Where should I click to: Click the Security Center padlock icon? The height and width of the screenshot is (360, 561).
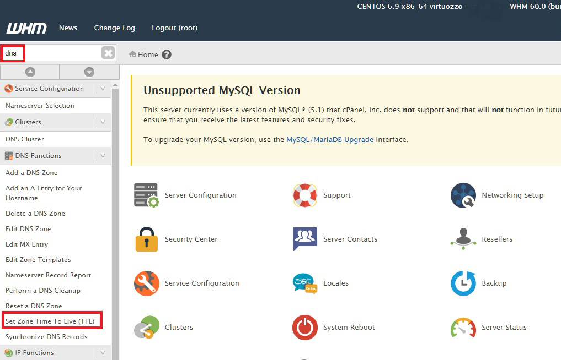click(x=146, y=239)
